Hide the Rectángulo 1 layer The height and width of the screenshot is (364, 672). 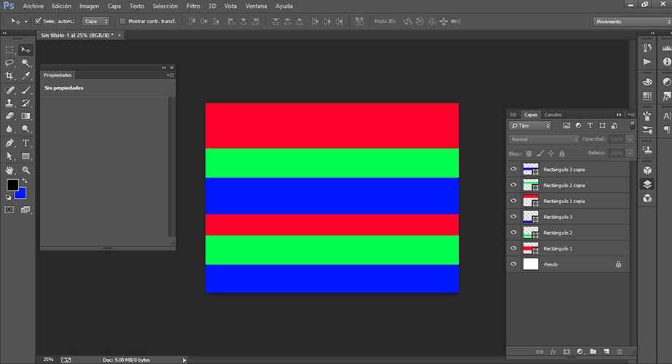(x=513, y=248)
